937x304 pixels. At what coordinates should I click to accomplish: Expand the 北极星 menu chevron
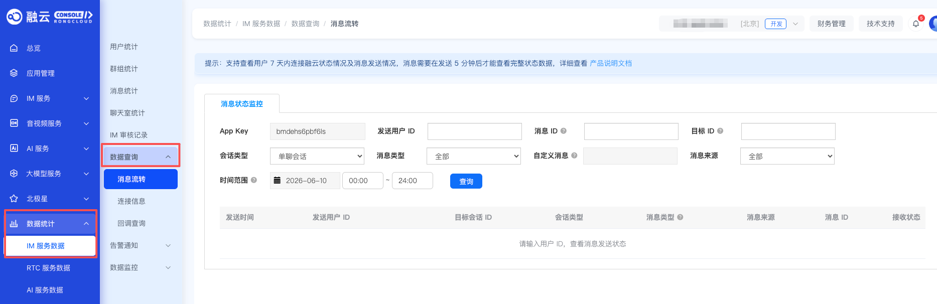coord(86,199)
